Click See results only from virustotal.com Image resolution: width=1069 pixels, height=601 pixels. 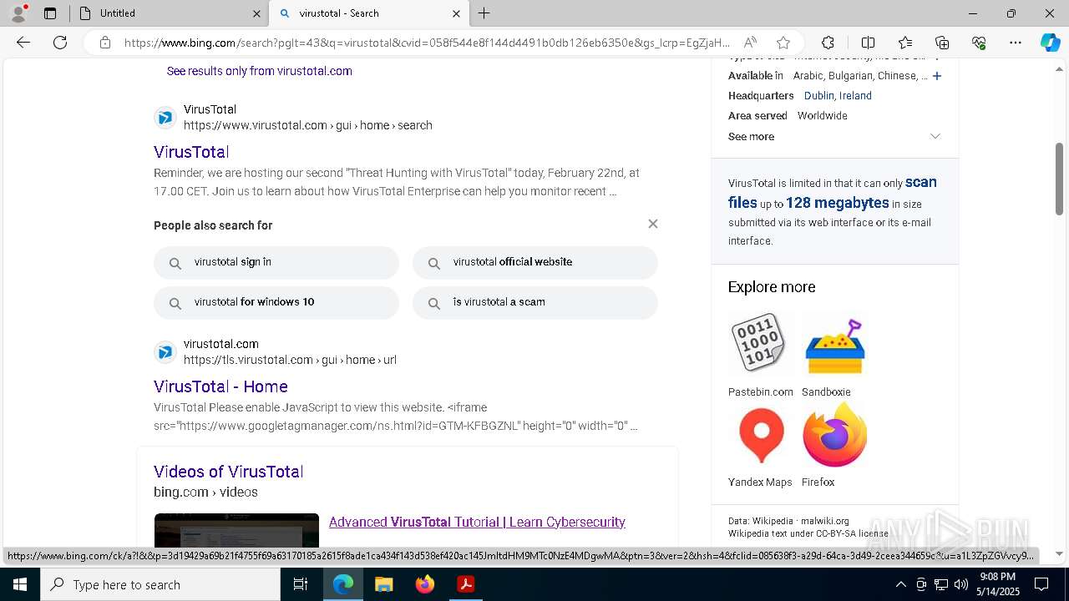pos(259,71)
